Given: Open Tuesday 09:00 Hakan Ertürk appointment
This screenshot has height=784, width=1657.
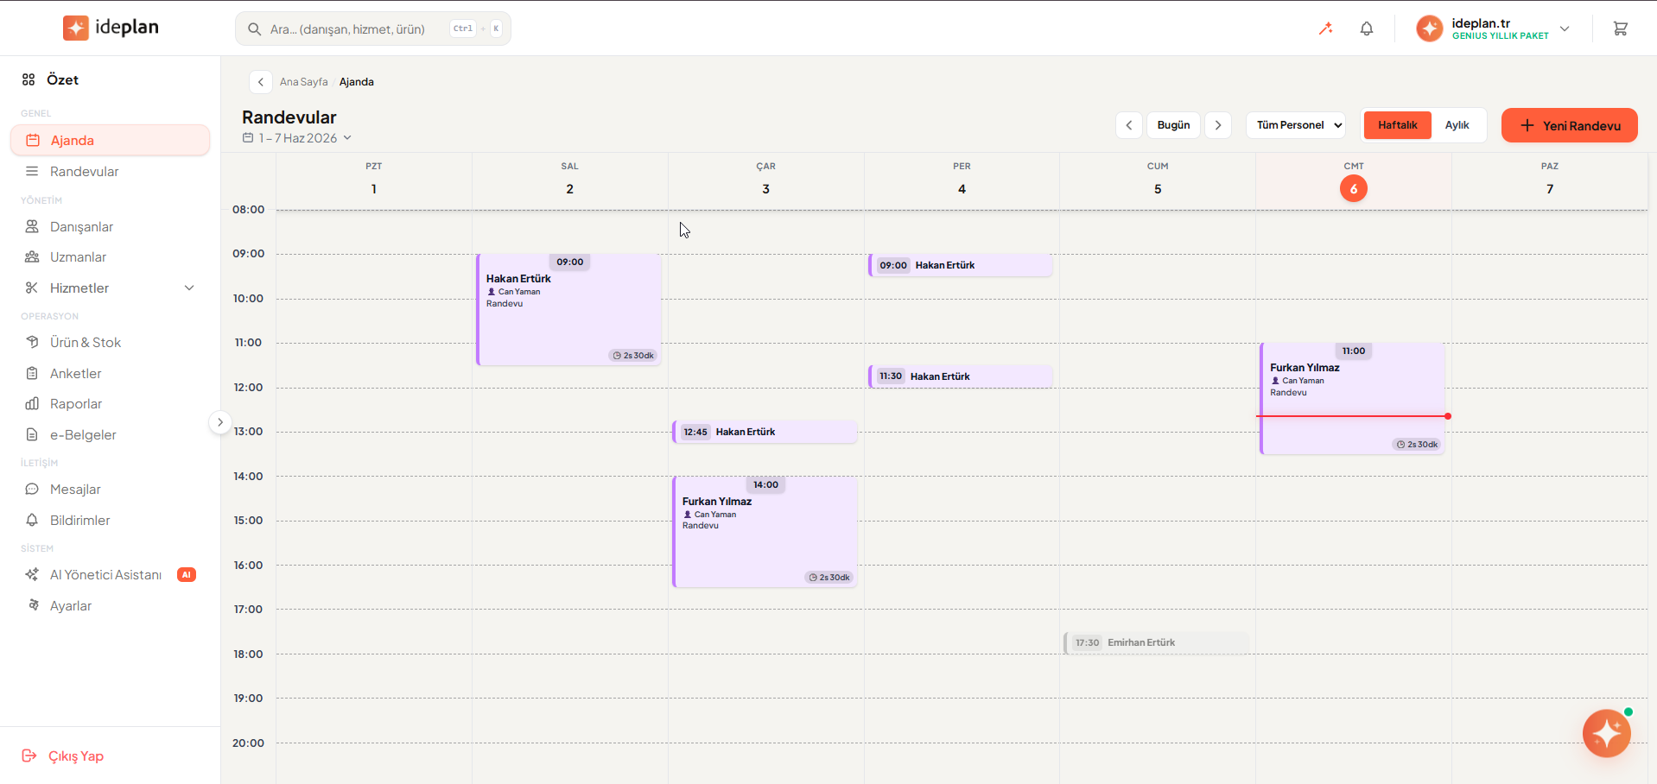Looking at the screenshot, I should pos(568,309).
